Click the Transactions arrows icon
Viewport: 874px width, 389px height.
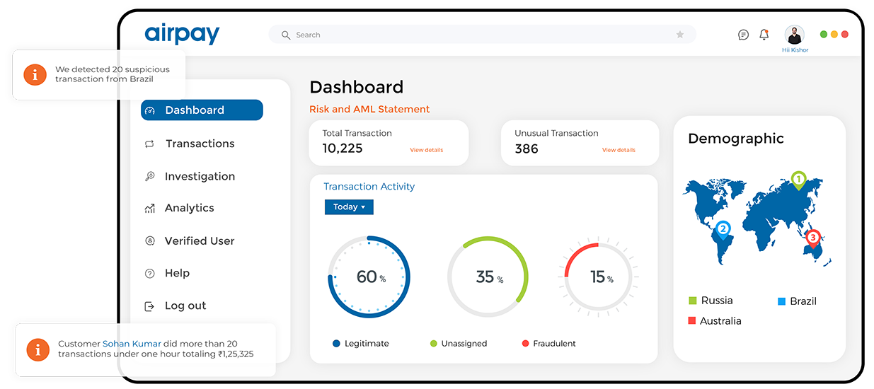(149, 144)
